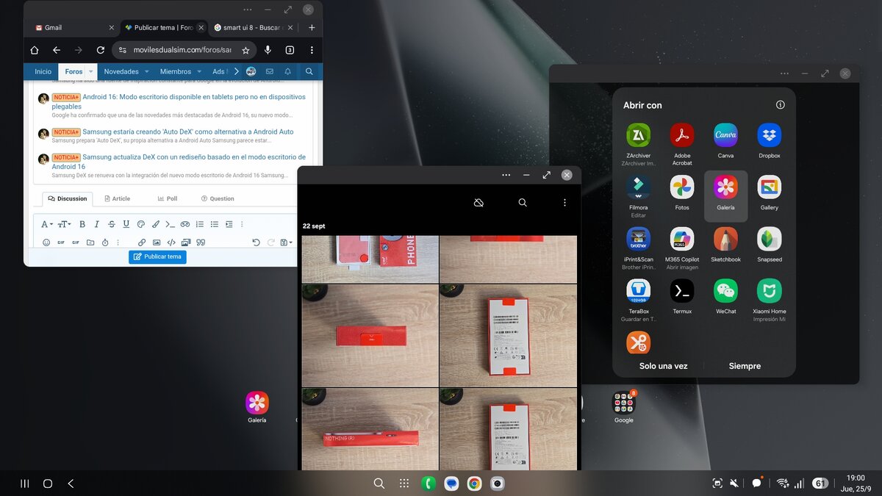The width and height of the screenshot is (882, 496).
Task: Toggle underline formatting in editor
Action: pyautogui.click(x=126, y=224)
